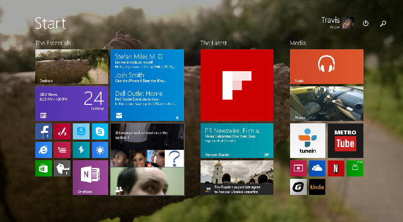
Task: Launch the Skype tile
Action: pyautogui.click(x=100, y=131)
